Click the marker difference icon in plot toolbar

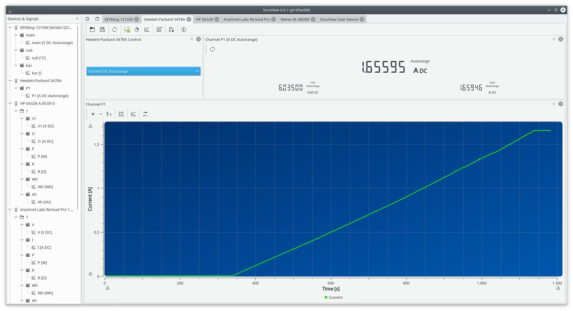[109, 114]
